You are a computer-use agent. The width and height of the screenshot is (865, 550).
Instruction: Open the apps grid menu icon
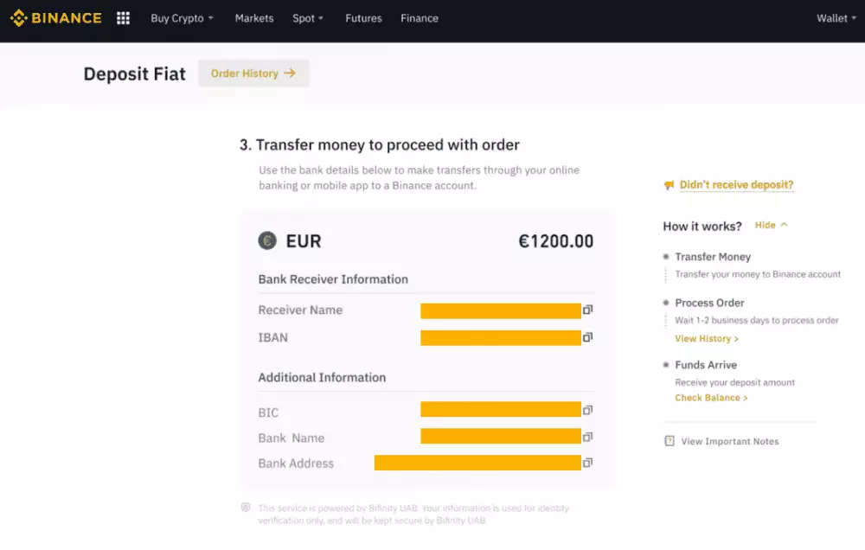[x=123, y=18]
